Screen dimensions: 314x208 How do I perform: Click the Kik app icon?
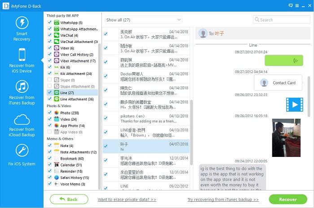[x=57, y=67]
